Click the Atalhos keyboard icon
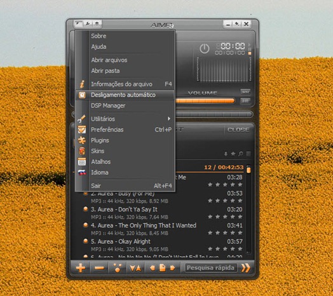Screen dimensions: 333x296 pyautogui.click(x=82, y=162)
